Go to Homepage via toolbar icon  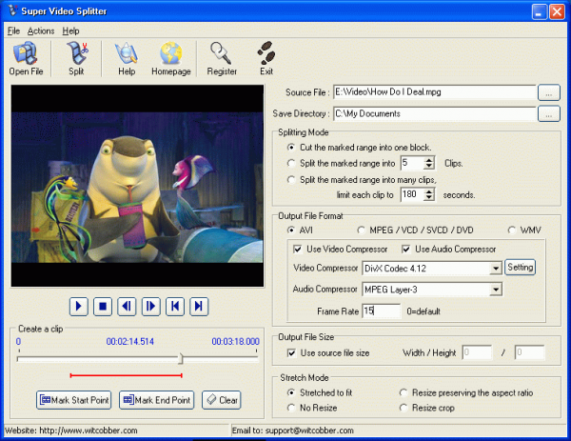(x=171, y=57)
